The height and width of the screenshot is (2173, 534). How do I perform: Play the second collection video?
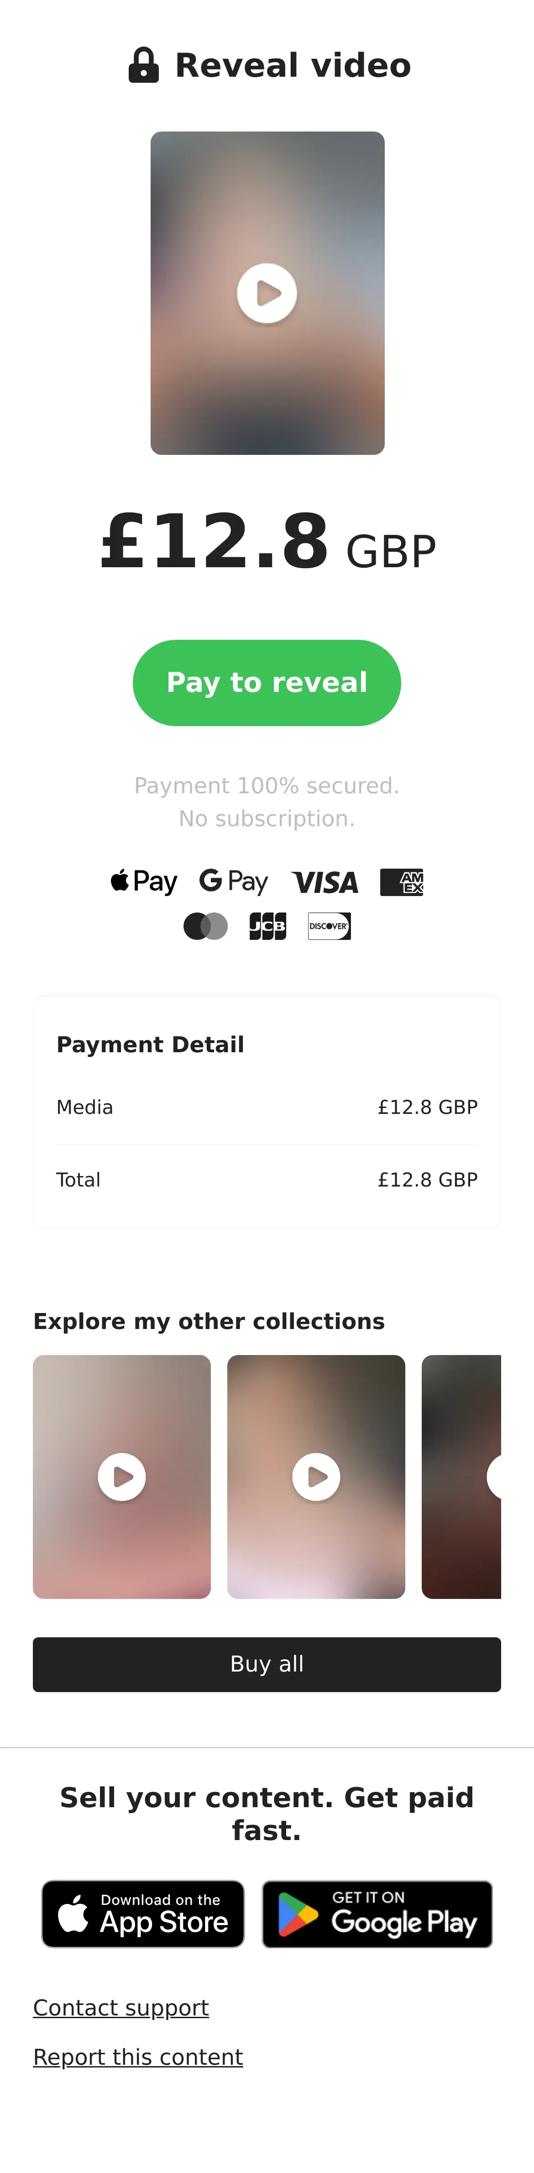click(316, 1477)
